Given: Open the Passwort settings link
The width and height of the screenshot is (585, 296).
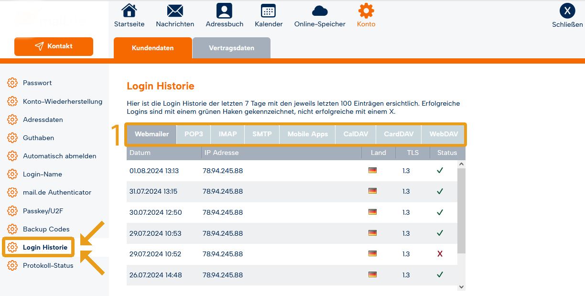Looking at the screenshot, I should pyautogui.click(x=37, y=83).
